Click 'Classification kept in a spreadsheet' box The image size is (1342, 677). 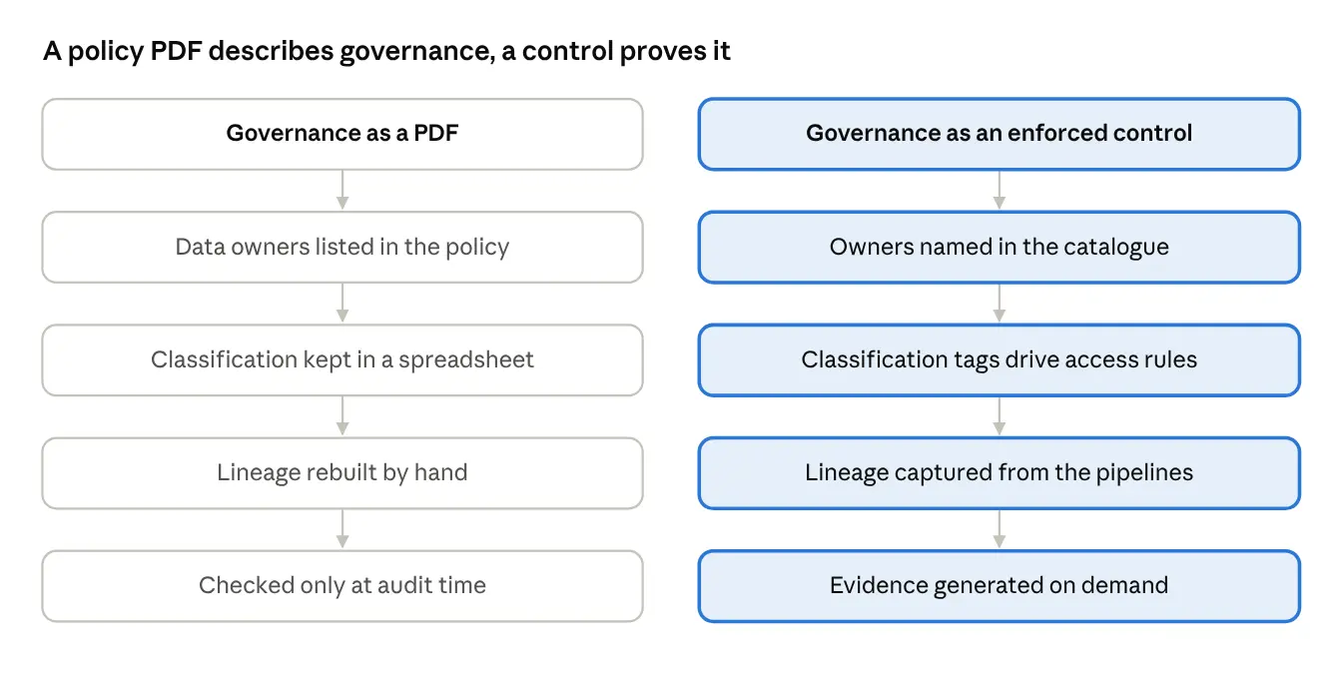pos(342,359)
